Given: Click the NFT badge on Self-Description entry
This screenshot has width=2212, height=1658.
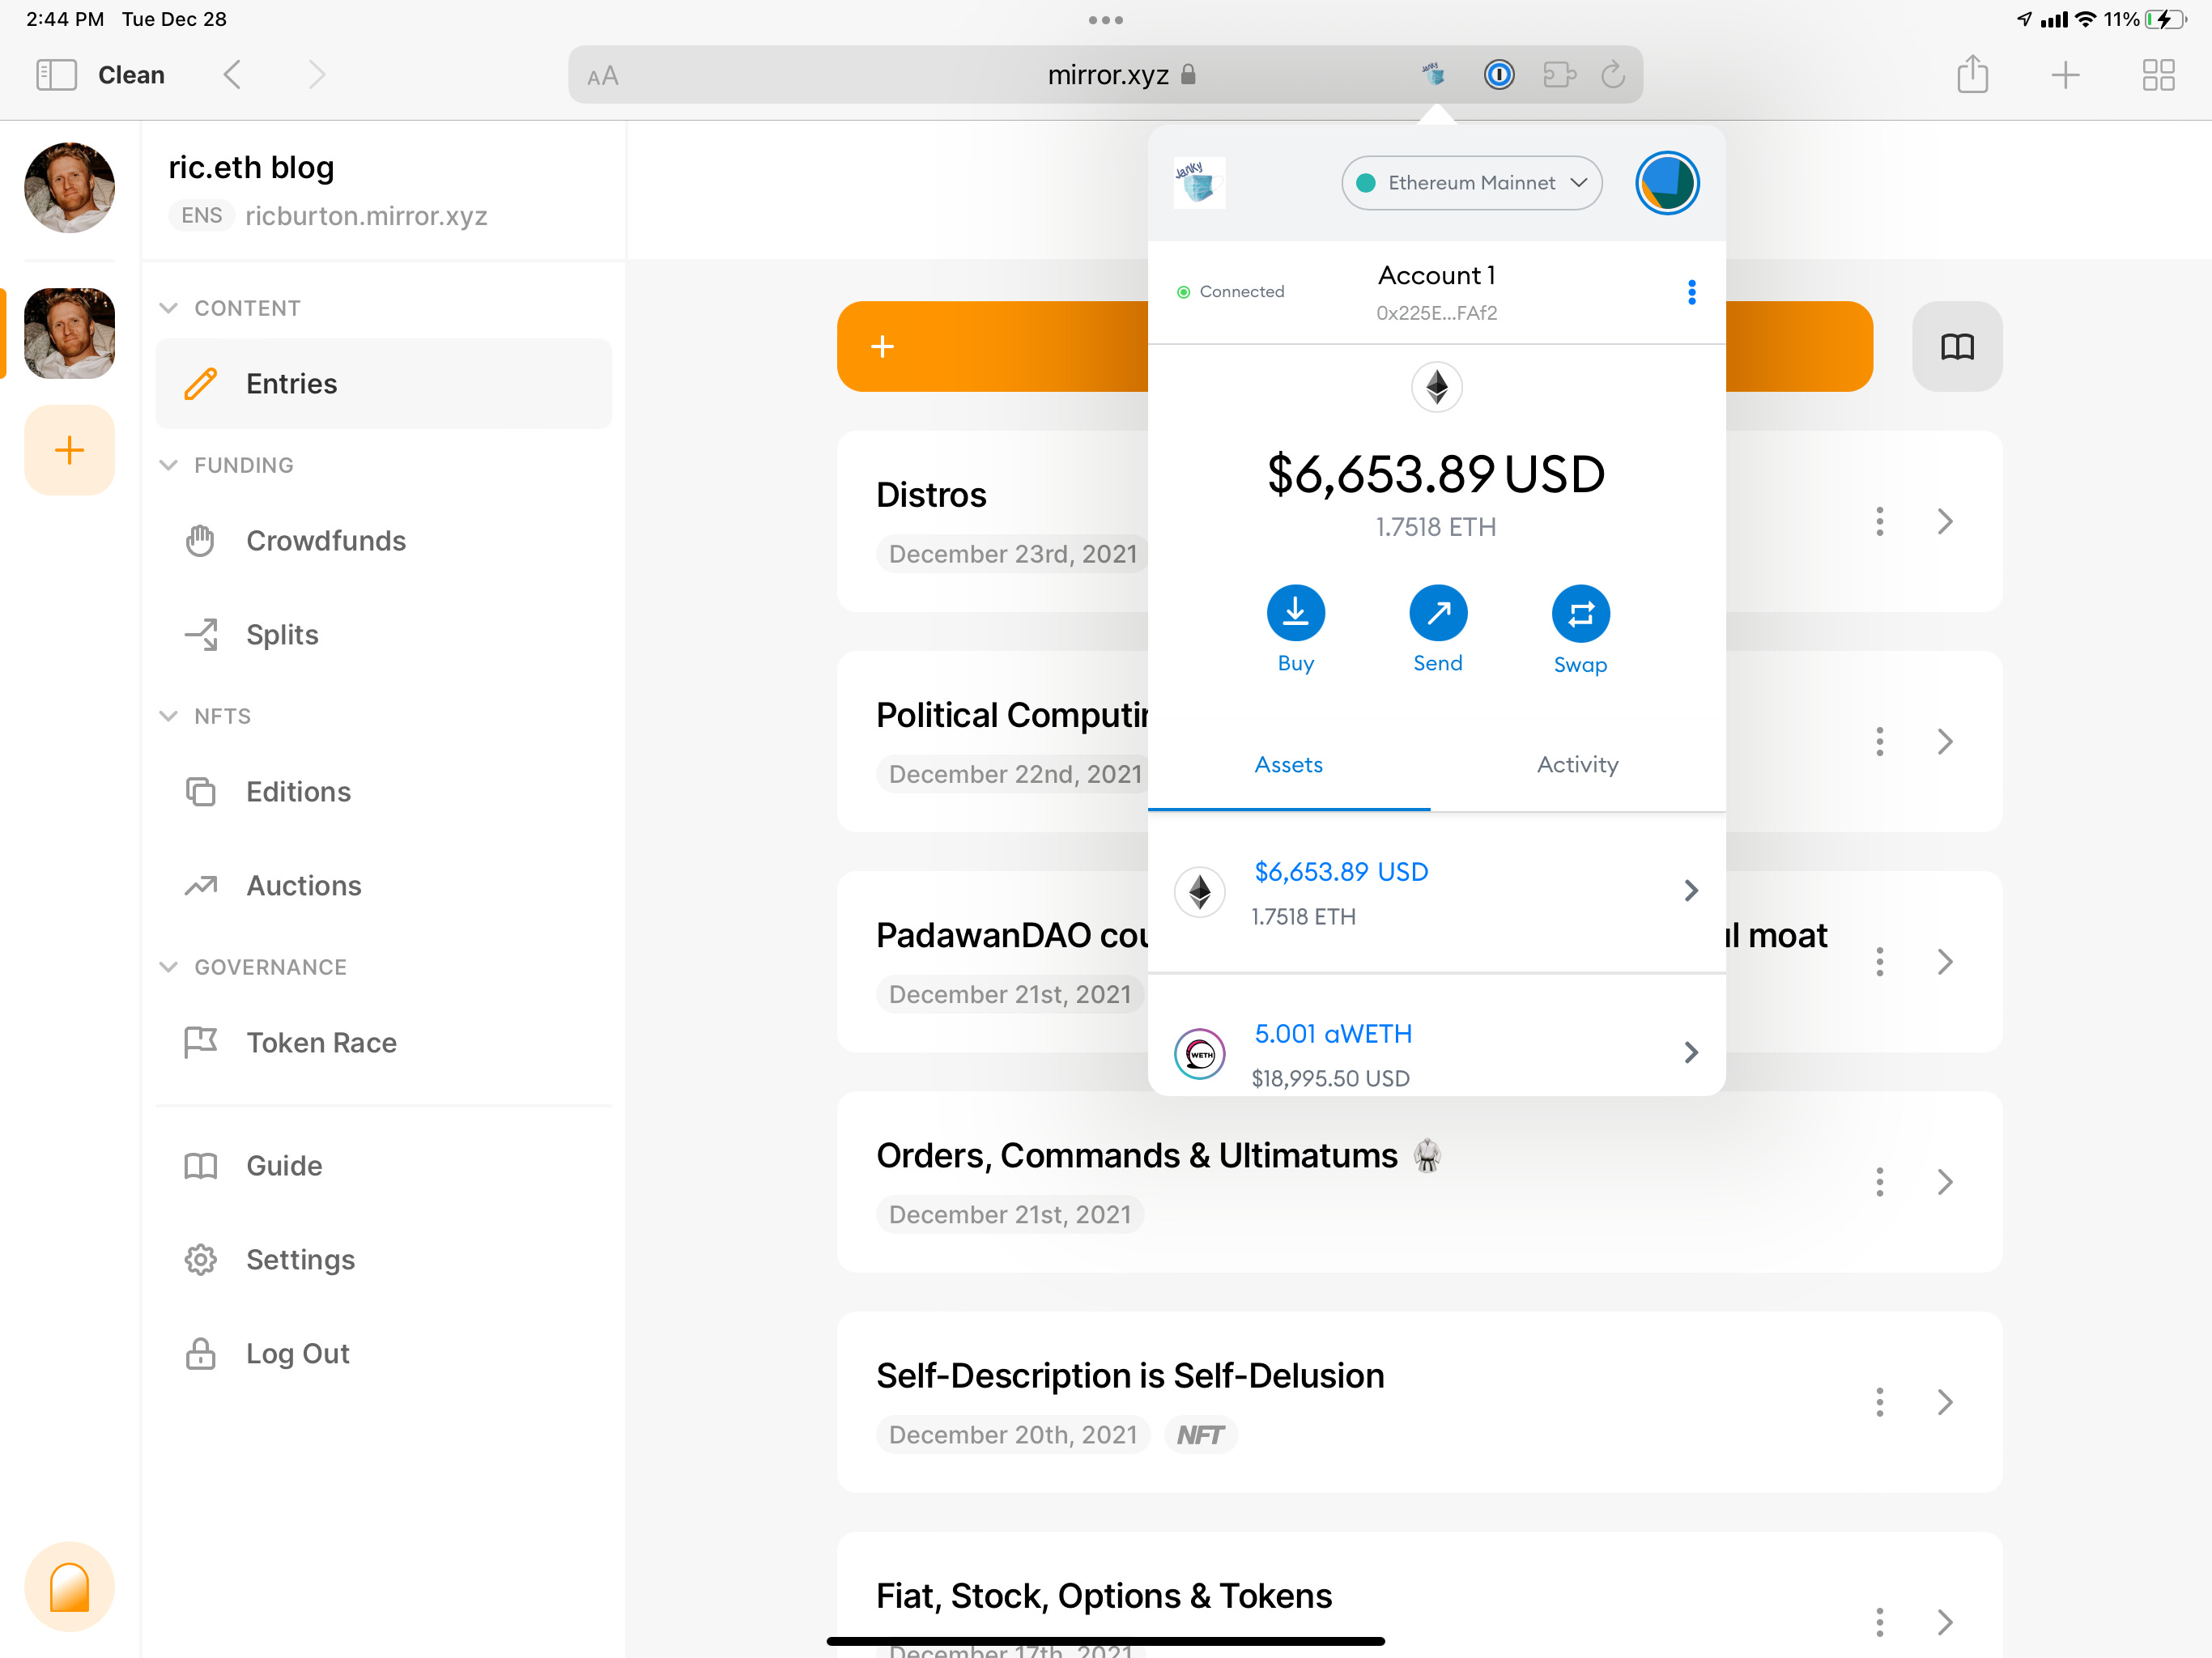Looking at the screenshot, I should [x=1200, y=1435].
